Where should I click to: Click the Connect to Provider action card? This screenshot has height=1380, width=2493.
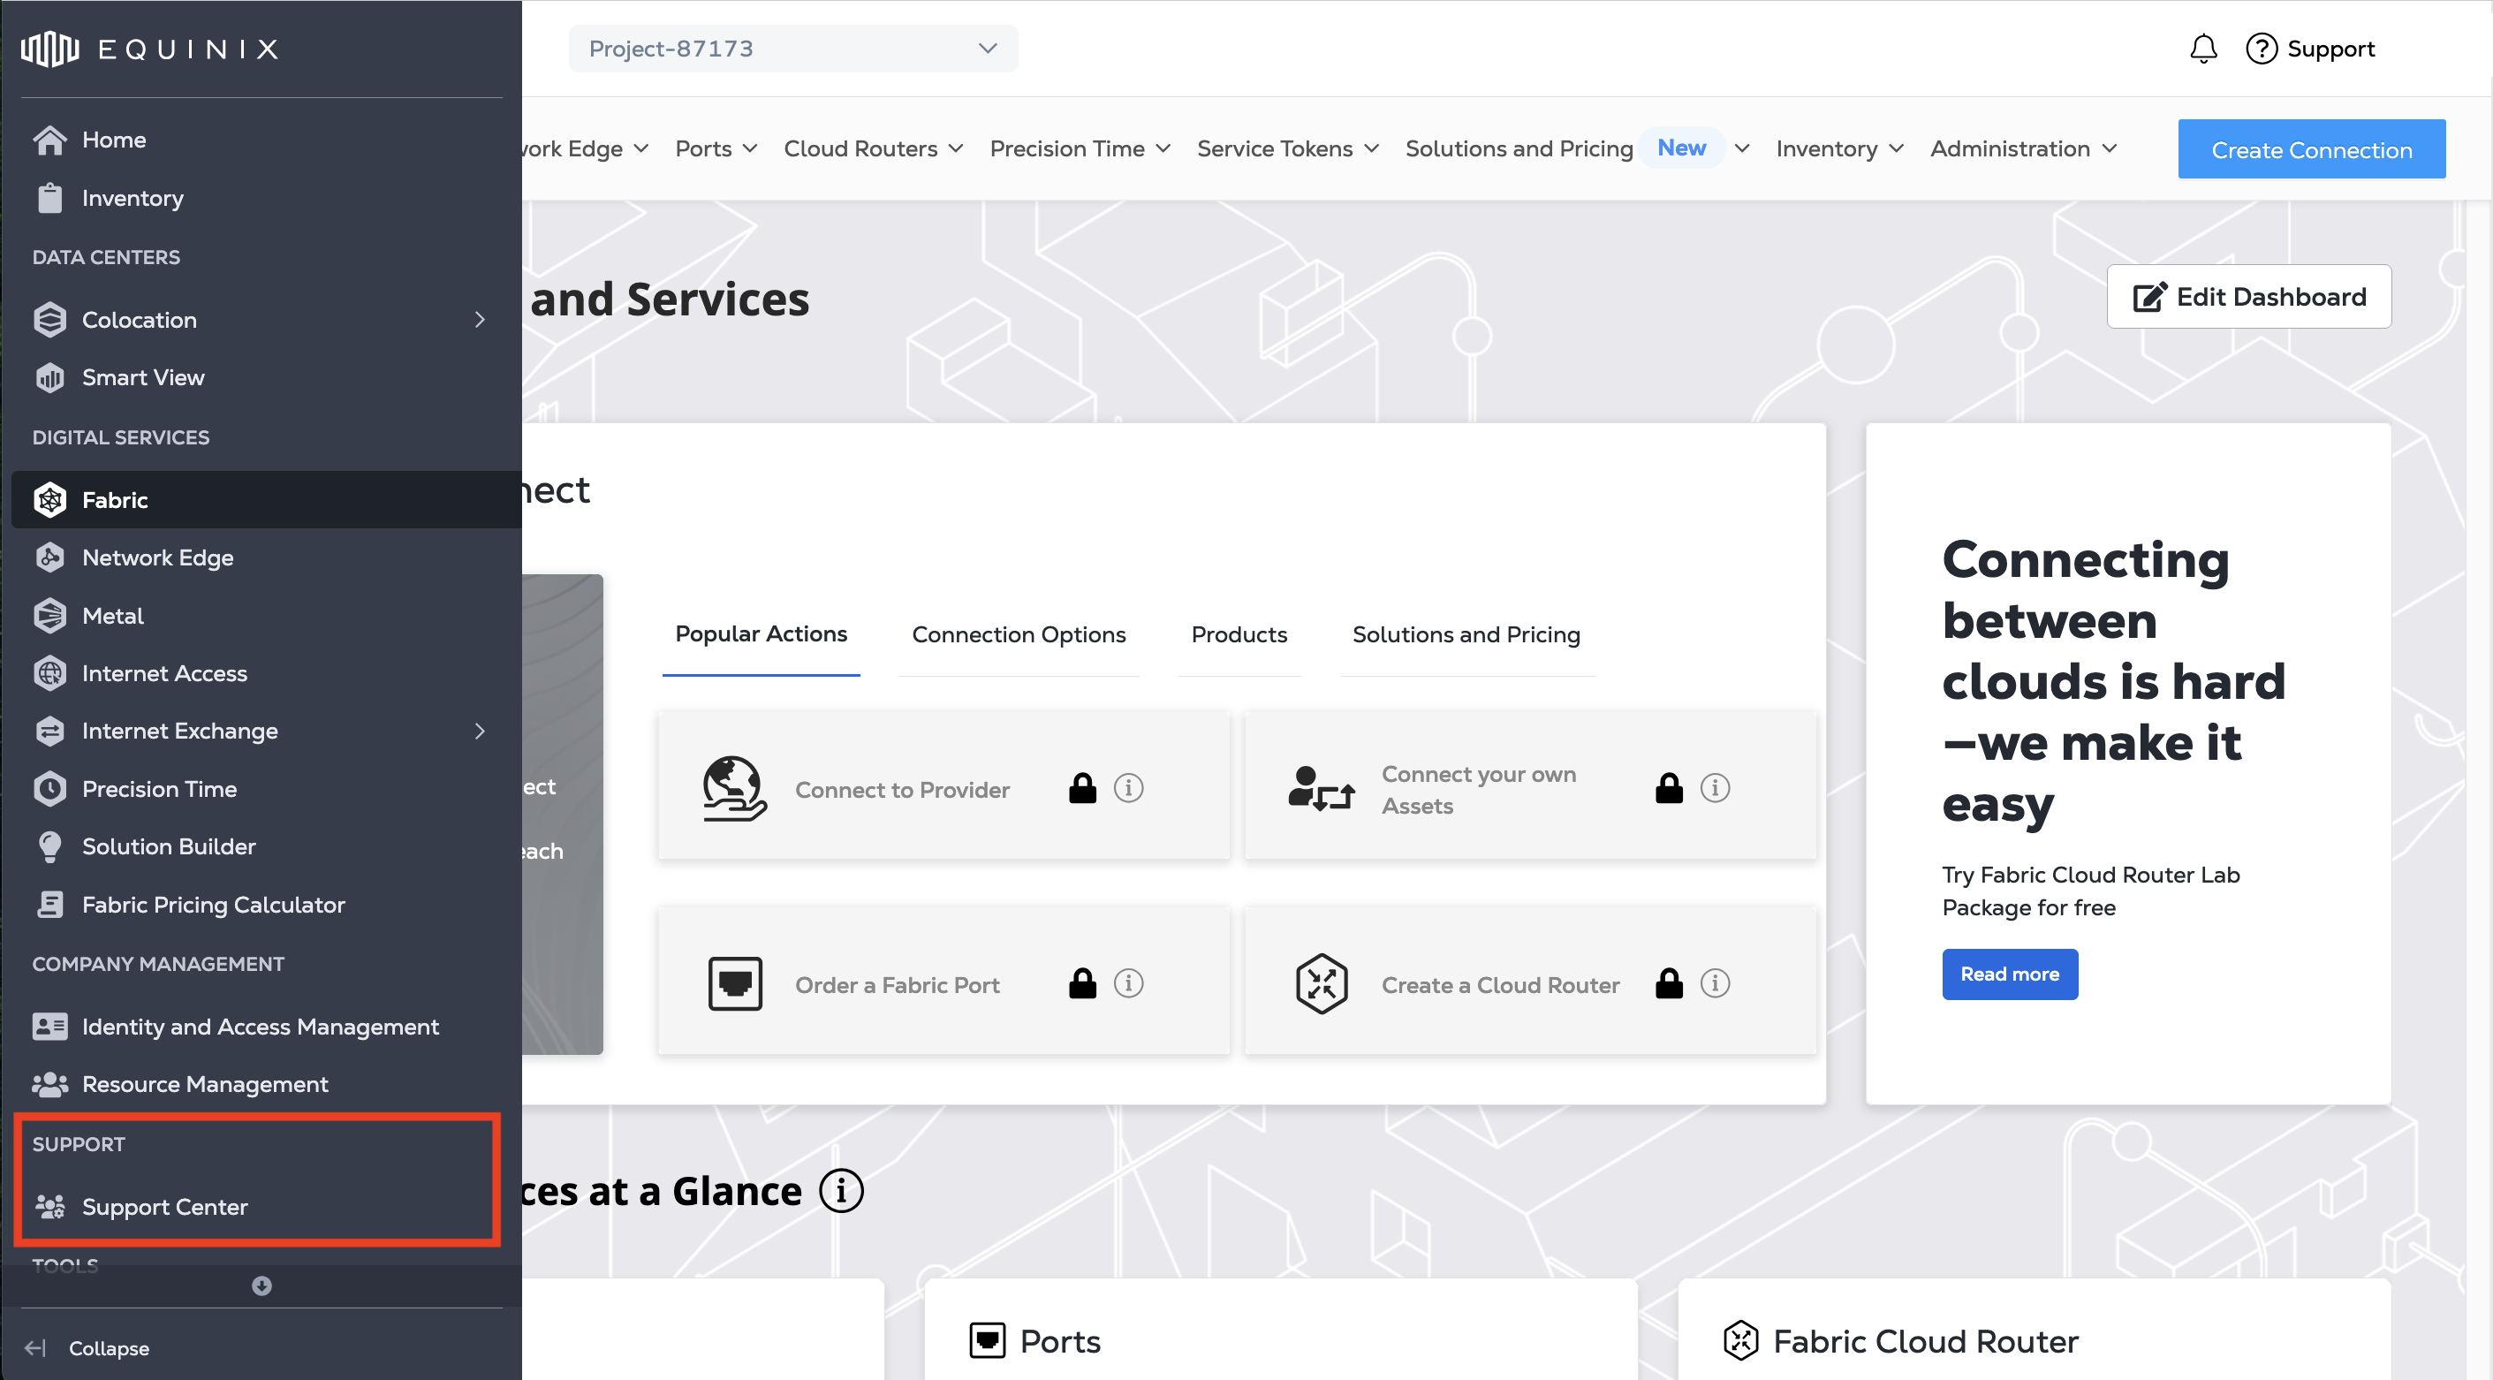pyautogui.click(x=943, y=785)
